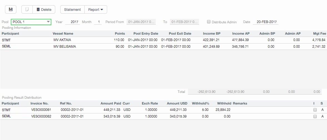Tick the I checkbox for STMT row

pos(315,110)
